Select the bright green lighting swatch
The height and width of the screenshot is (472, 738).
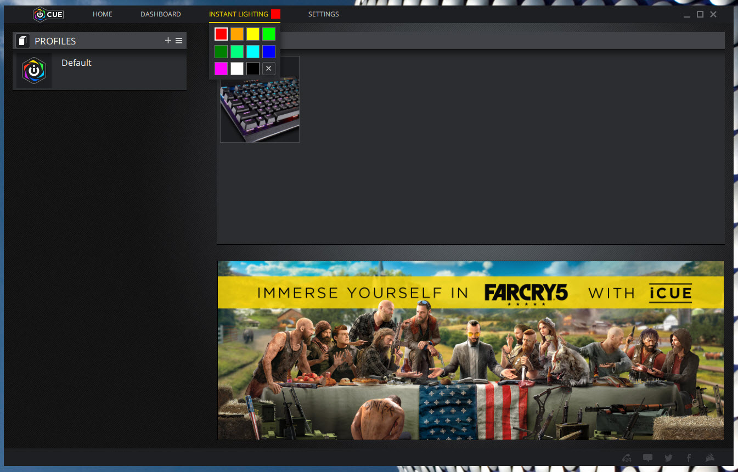[269, 34]
